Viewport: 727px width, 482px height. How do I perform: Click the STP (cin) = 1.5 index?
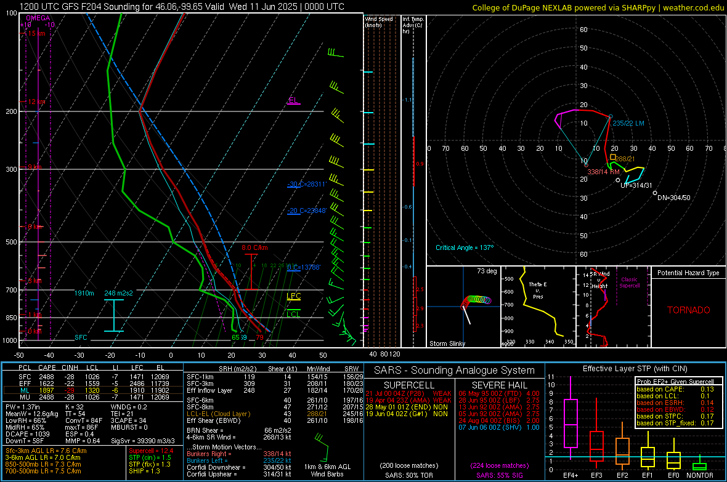pos(150,457)
